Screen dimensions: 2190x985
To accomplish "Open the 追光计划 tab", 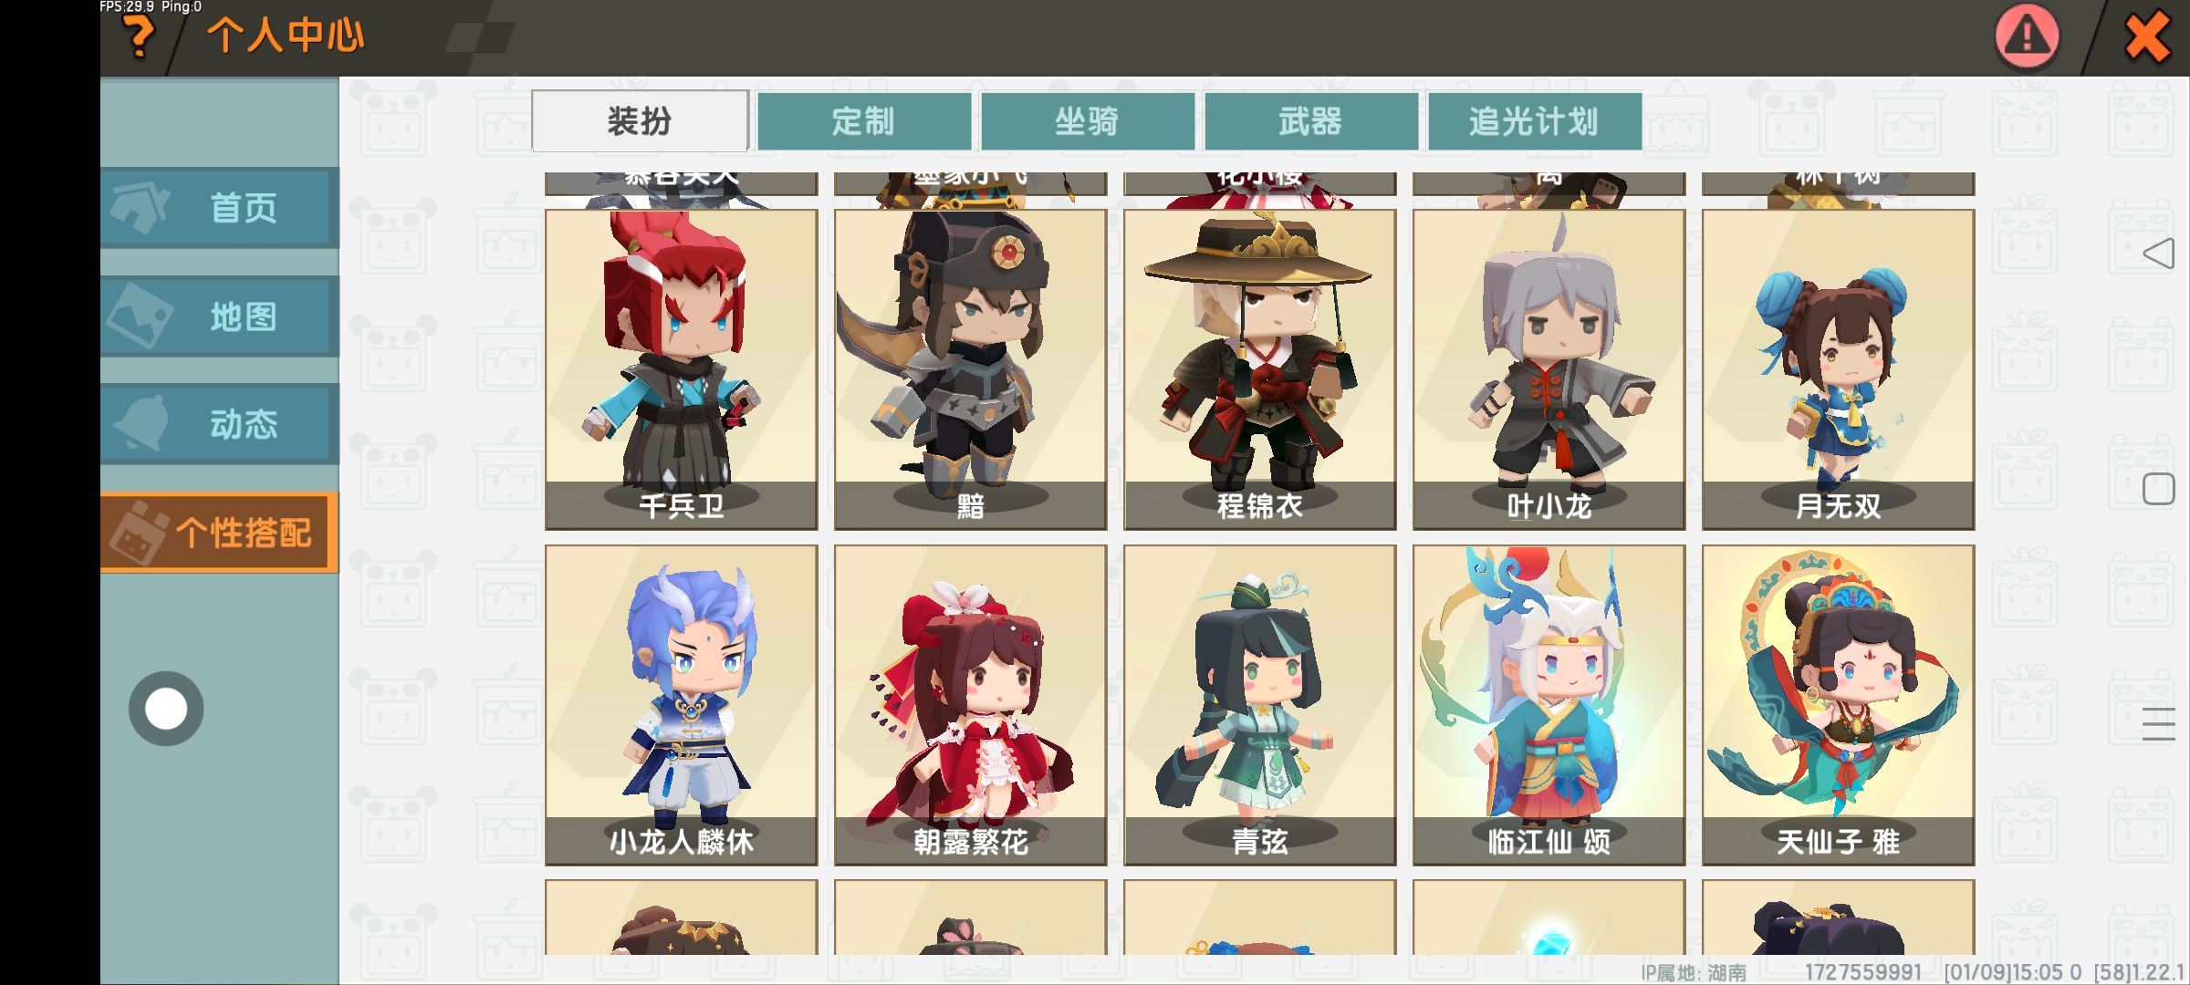I will tap(1535, 121).
